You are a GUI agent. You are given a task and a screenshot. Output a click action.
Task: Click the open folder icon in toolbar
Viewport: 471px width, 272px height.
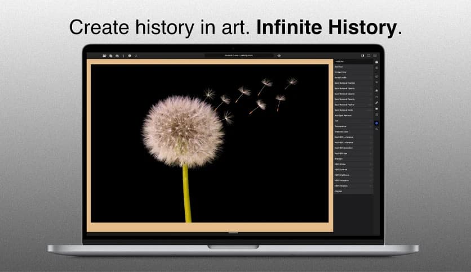(x=105, y=56)
